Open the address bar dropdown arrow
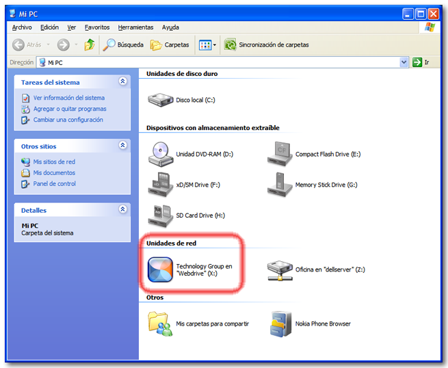448x368 pixels. (x=404, y=62)
